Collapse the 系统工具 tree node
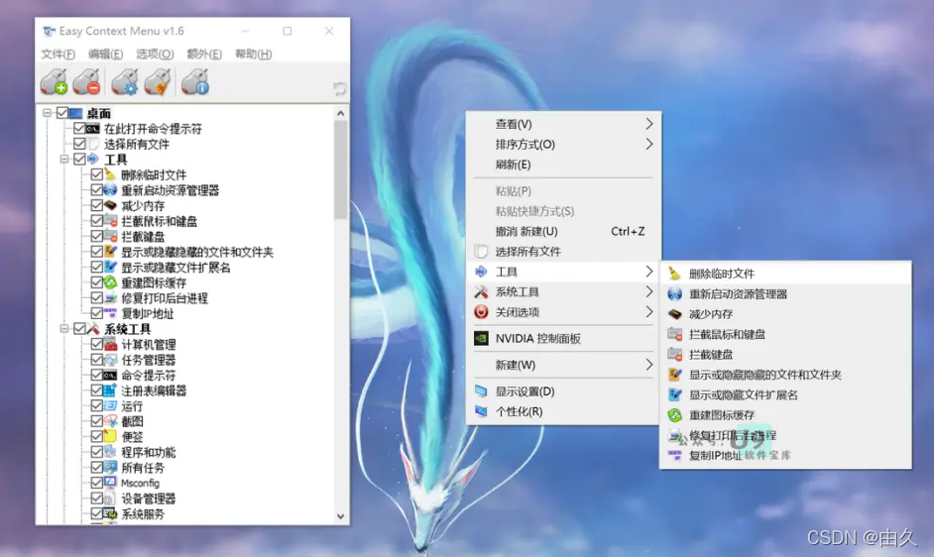934x557 pixels. pyautogui.click(x=64, y=329)
